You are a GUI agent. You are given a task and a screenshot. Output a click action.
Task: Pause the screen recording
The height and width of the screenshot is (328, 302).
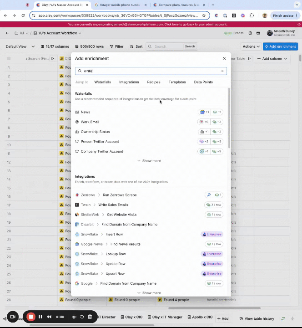tap(40, 317)
